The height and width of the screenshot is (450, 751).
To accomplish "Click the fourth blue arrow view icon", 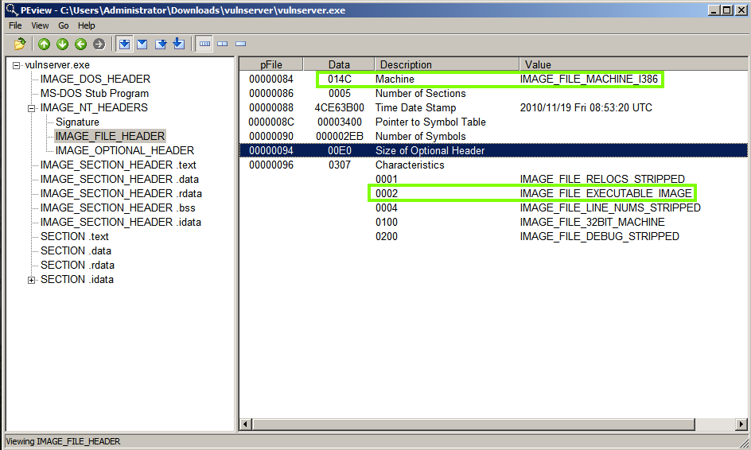I will 178,44.
